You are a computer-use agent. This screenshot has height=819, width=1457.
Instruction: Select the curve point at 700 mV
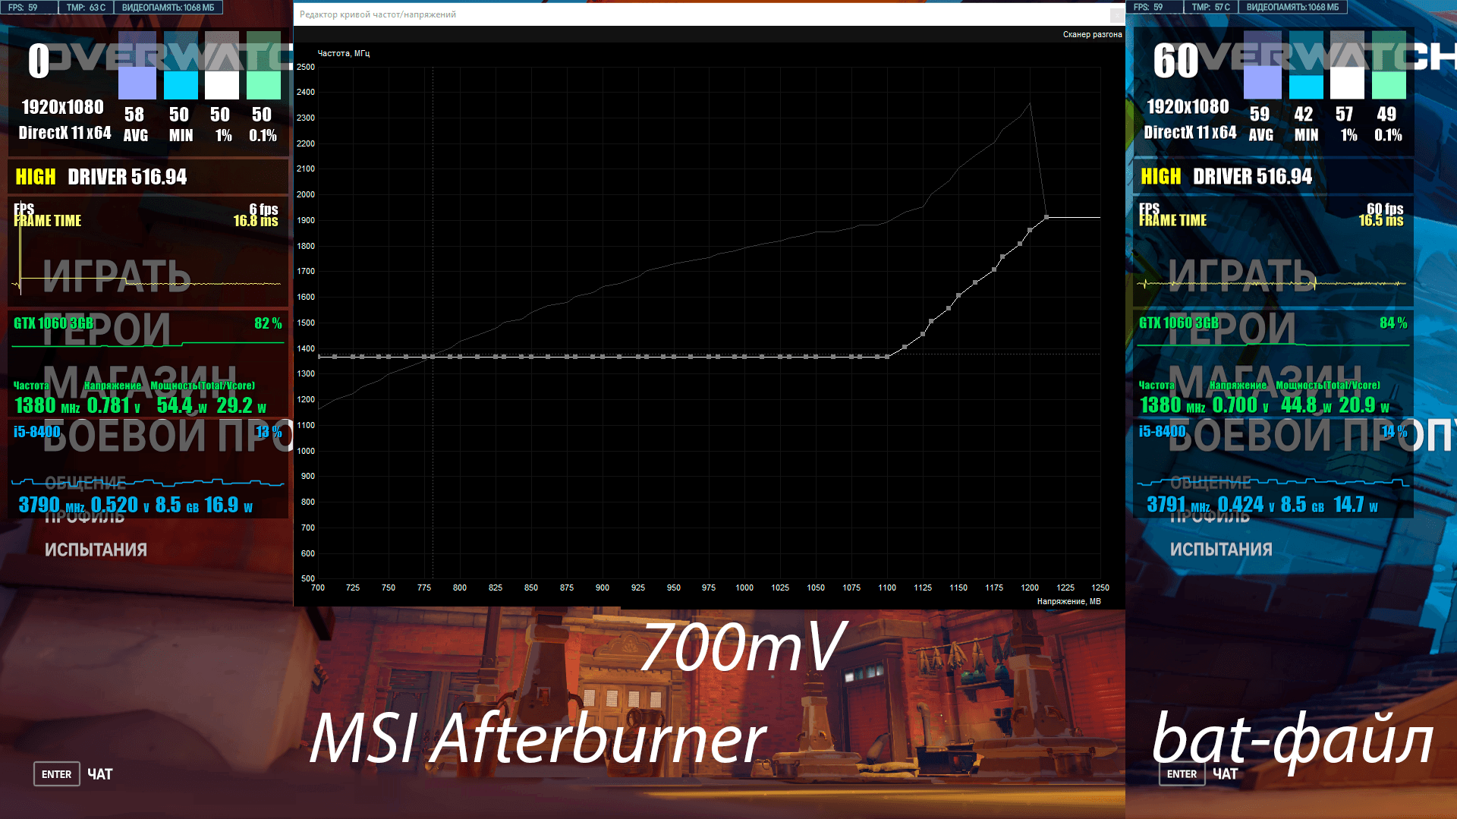[x=319, y=356]
